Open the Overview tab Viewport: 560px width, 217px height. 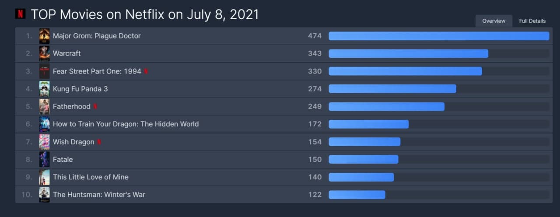click(x=493, y=21)
